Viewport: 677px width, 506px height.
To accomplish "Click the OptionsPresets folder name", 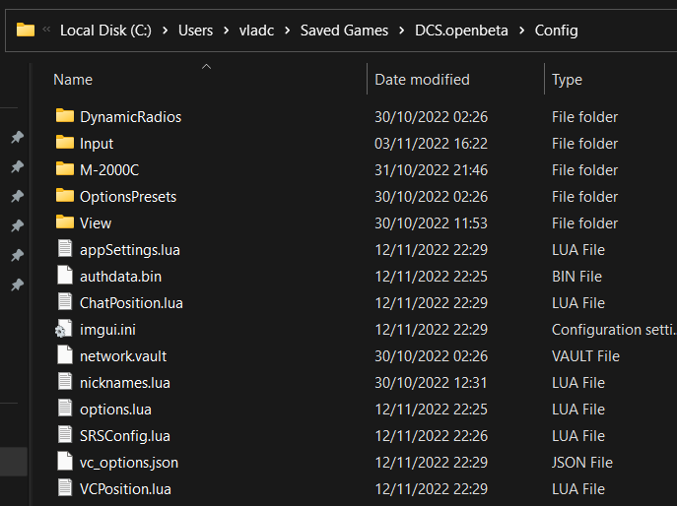I will point(128,197).
